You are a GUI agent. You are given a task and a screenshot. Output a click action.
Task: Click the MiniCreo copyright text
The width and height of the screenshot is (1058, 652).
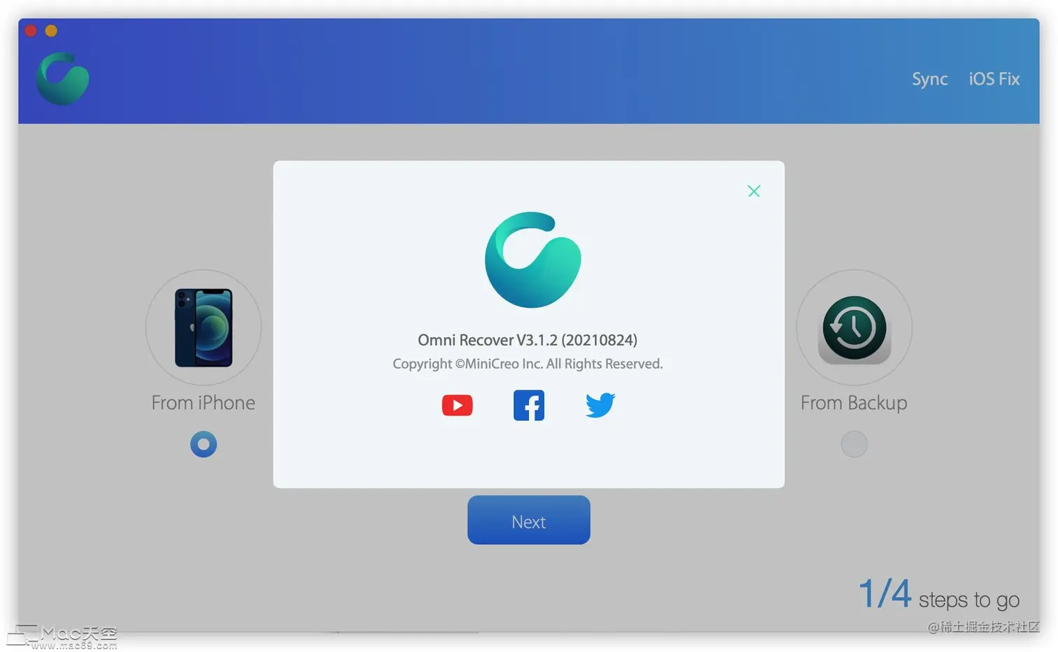[x=528, y=364]
